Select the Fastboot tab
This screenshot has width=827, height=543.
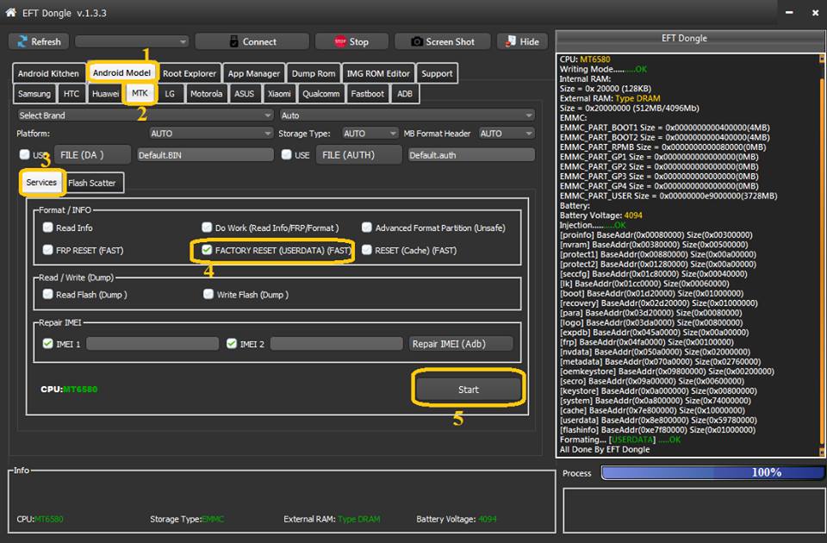click(368, 93)
